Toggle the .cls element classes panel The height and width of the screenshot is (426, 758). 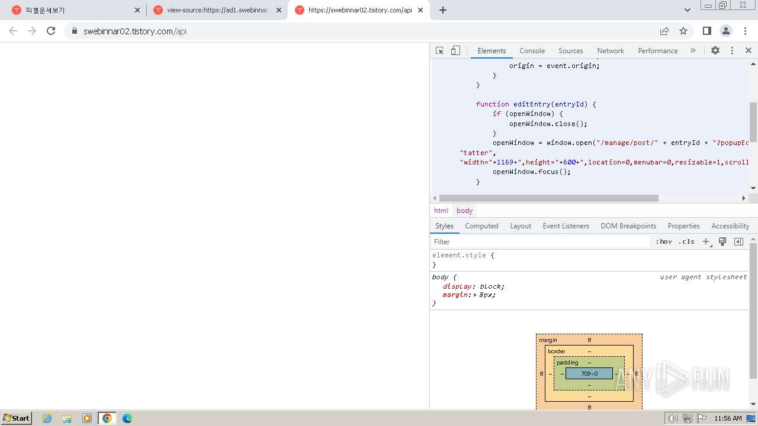point(686,241)
